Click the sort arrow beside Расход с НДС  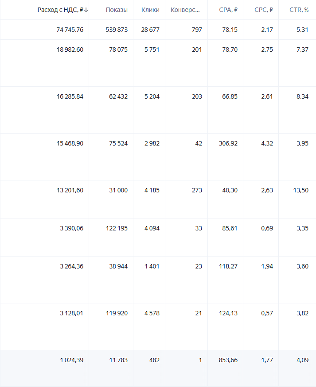(x=86, y=10)
